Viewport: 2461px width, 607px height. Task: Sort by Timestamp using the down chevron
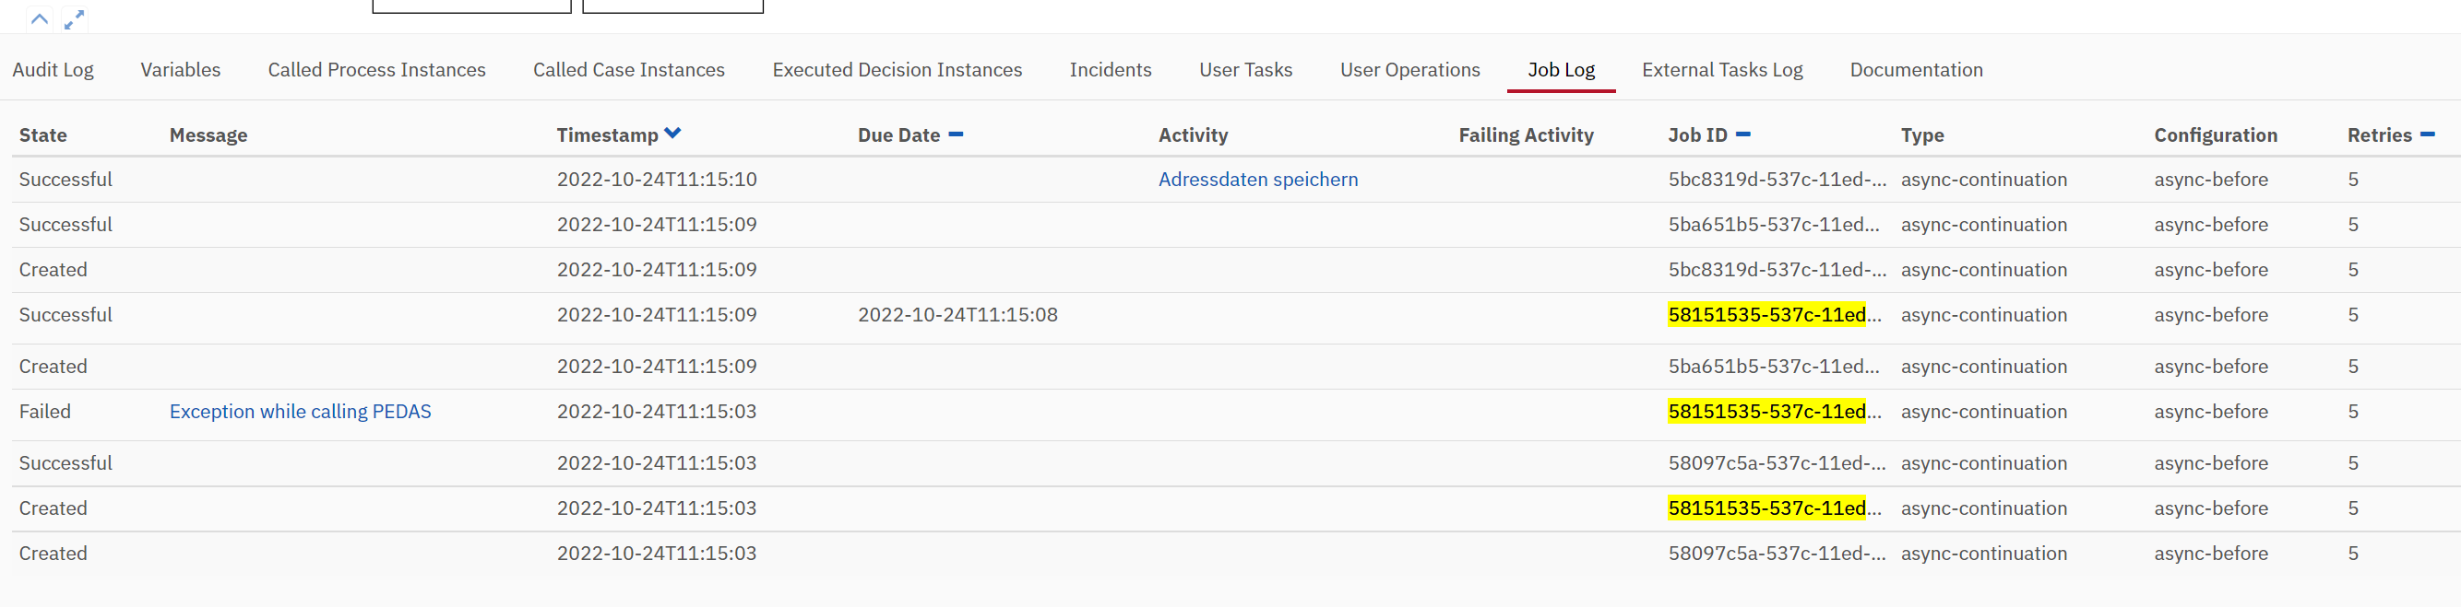tap(672, 134)
